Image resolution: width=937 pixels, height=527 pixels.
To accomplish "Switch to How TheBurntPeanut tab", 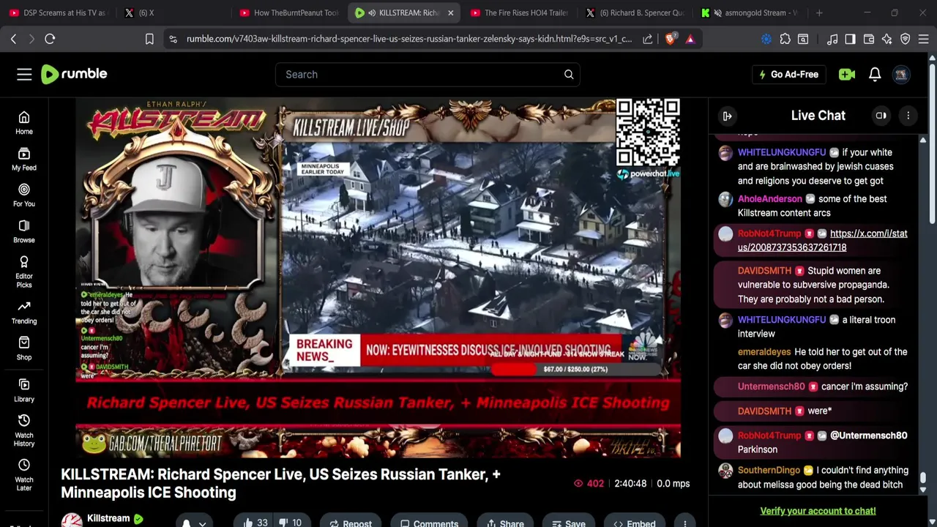I will coord(288,12).
